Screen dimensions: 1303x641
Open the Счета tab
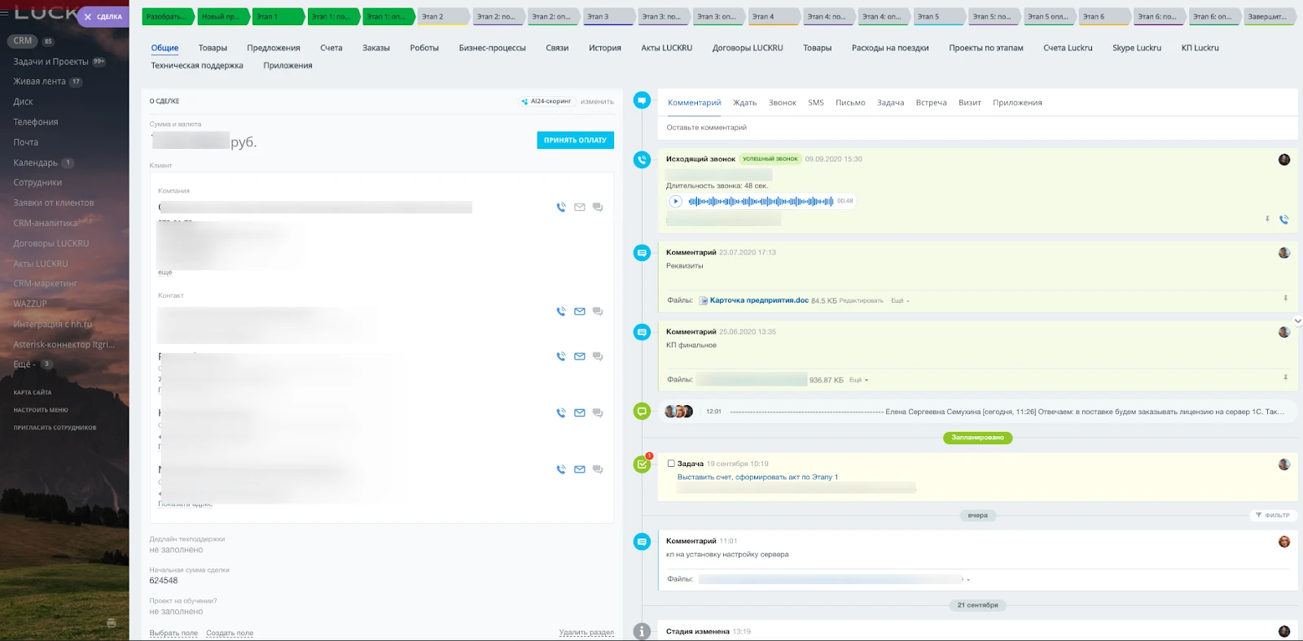click(331, 48)
